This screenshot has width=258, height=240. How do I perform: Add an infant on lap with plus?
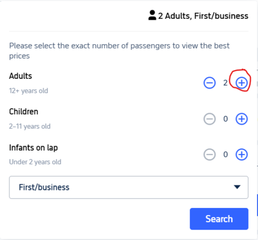[241, 154]
